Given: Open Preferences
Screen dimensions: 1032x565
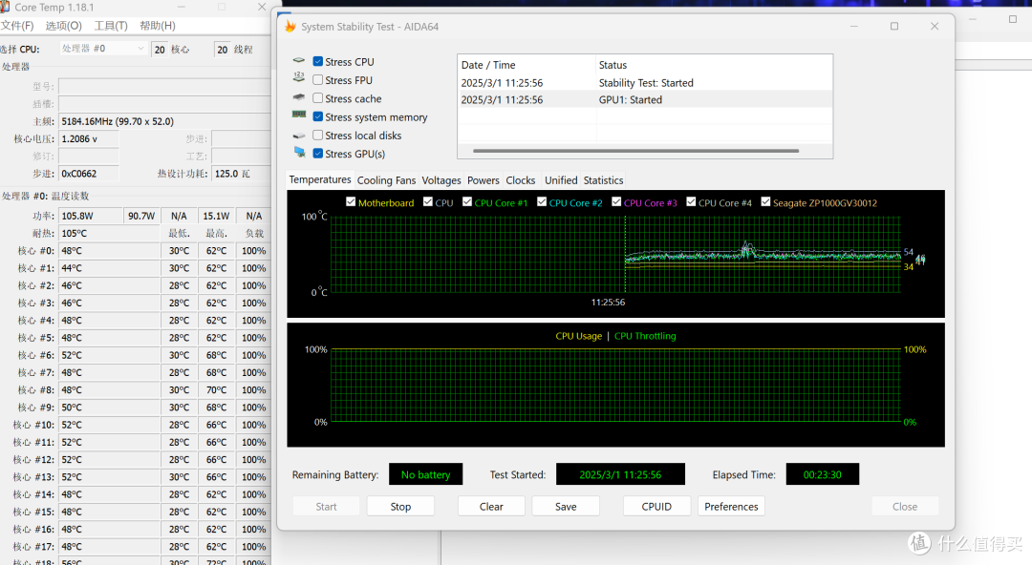Looking at the screenshot, I should click(731, 507).
